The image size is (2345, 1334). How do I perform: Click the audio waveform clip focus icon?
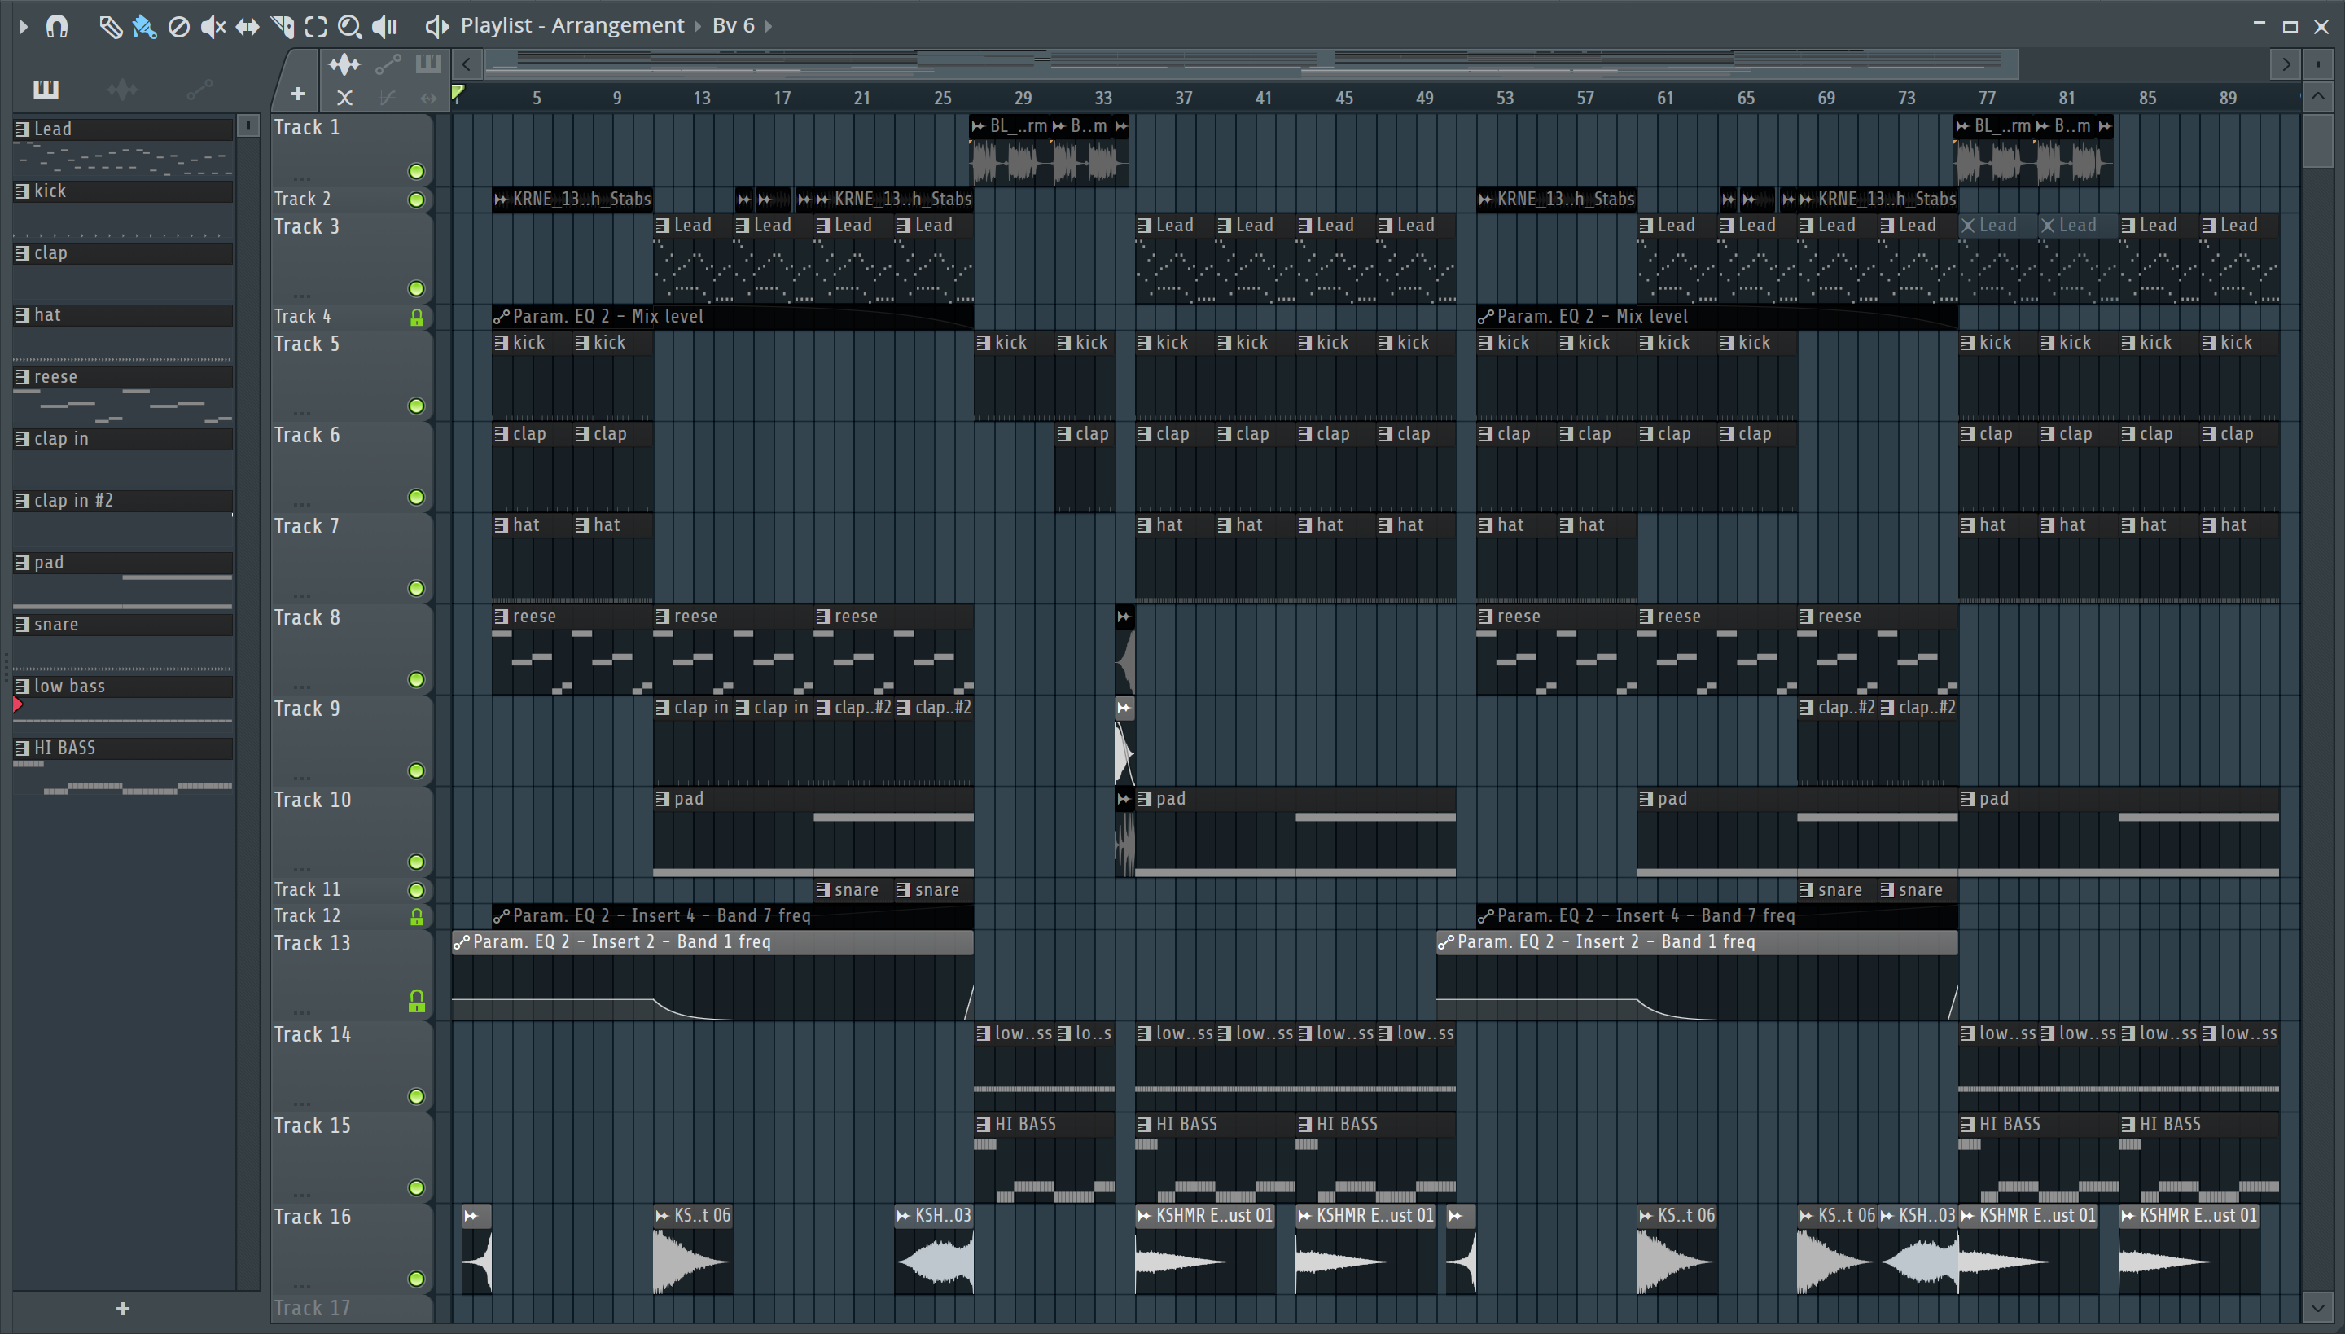click(x=344, y=64)
